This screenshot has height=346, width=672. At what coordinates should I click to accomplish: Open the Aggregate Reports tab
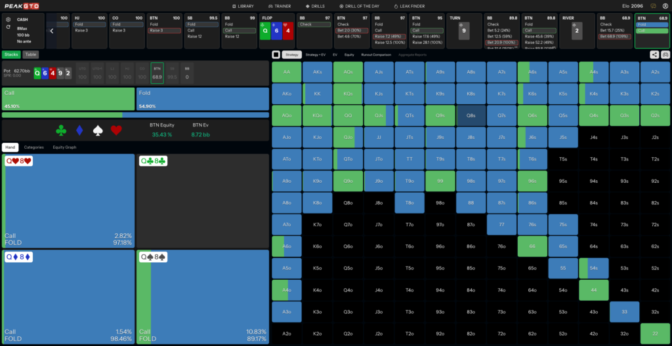(412, 54)
